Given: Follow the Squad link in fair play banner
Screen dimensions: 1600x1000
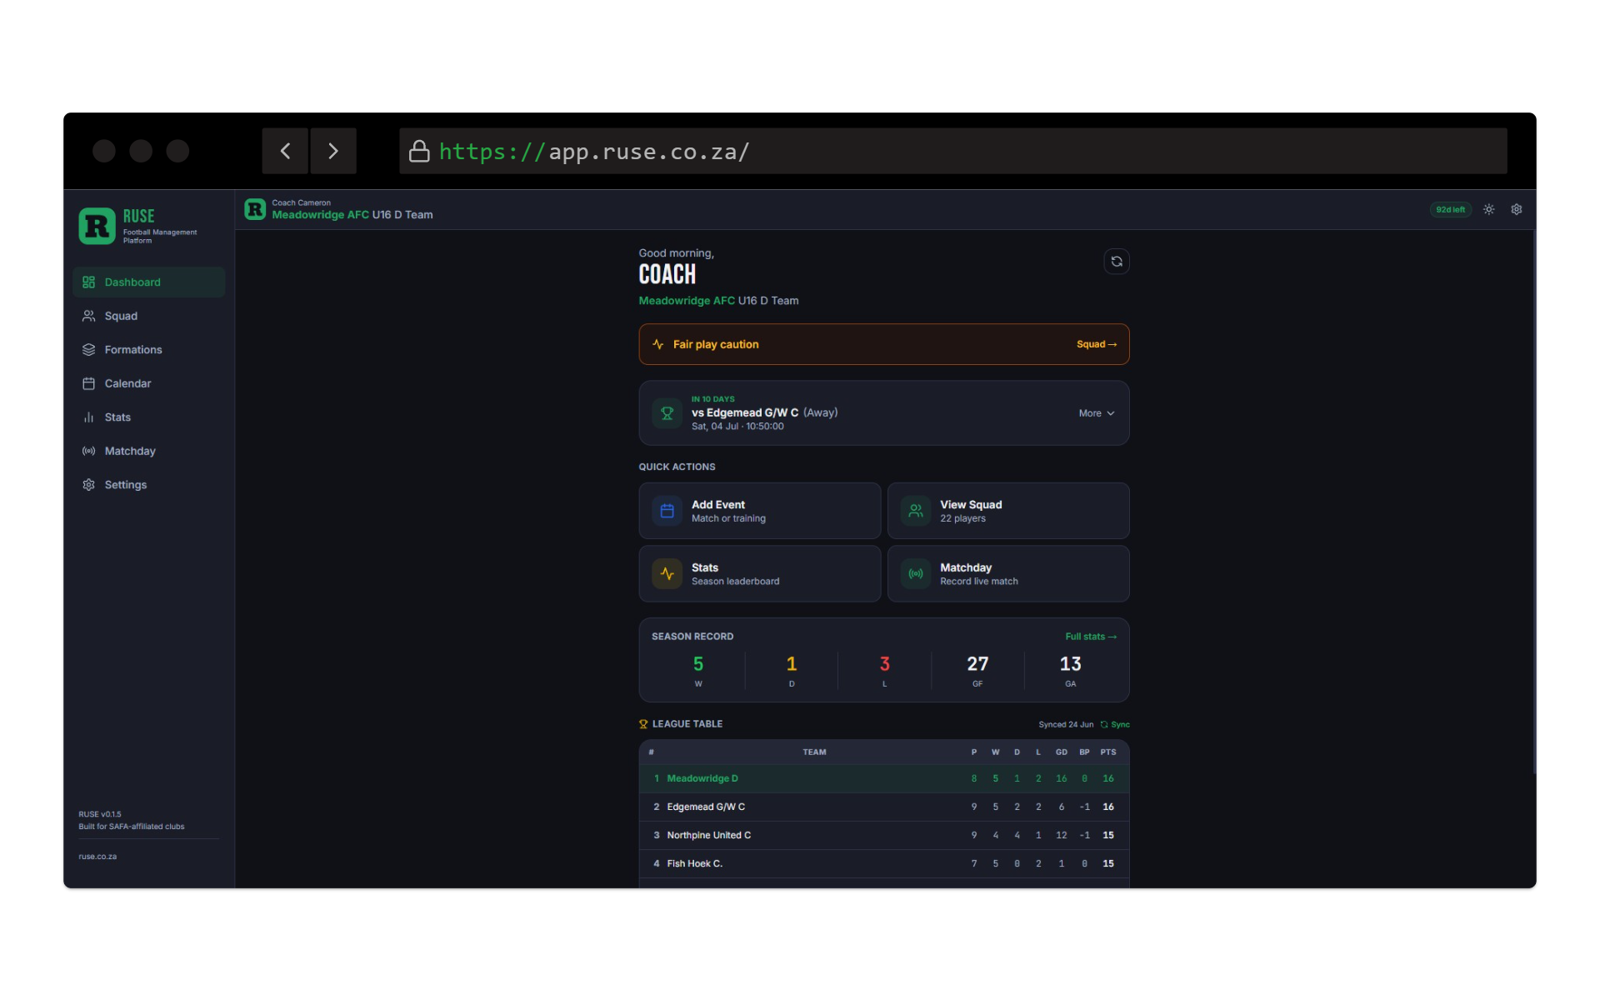Looking at the screenshot, I should pos(1097,344).
